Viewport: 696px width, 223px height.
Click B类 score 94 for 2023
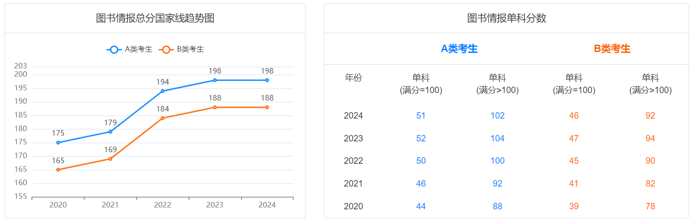coord(650,139)
